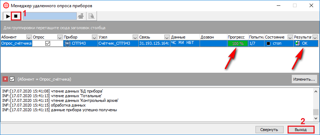The image size is (320, 135).
Task: Open the Связь column filter dropdown
Action: (x=167, y=37)
